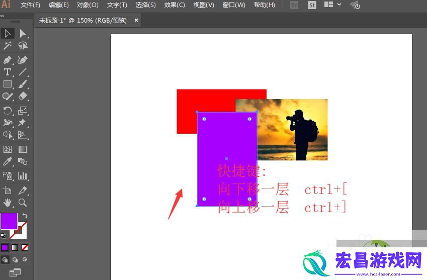Apply solid Color mode button
The image size is (427, 280).
click(x=5, y=248)
